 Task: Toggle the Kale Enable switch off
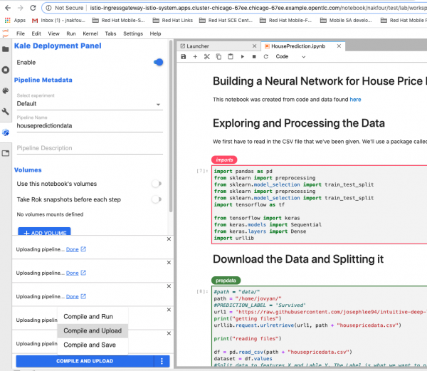click(x=157, y=63)
